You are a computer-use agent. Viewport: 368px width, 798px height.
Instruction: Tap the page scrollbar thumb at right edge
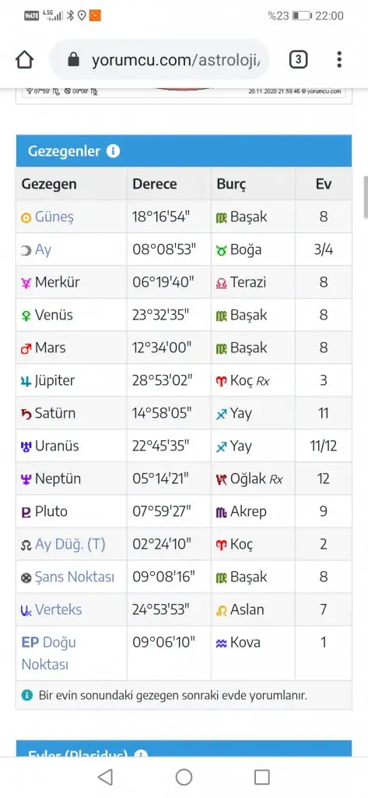[x=366, y=197]
